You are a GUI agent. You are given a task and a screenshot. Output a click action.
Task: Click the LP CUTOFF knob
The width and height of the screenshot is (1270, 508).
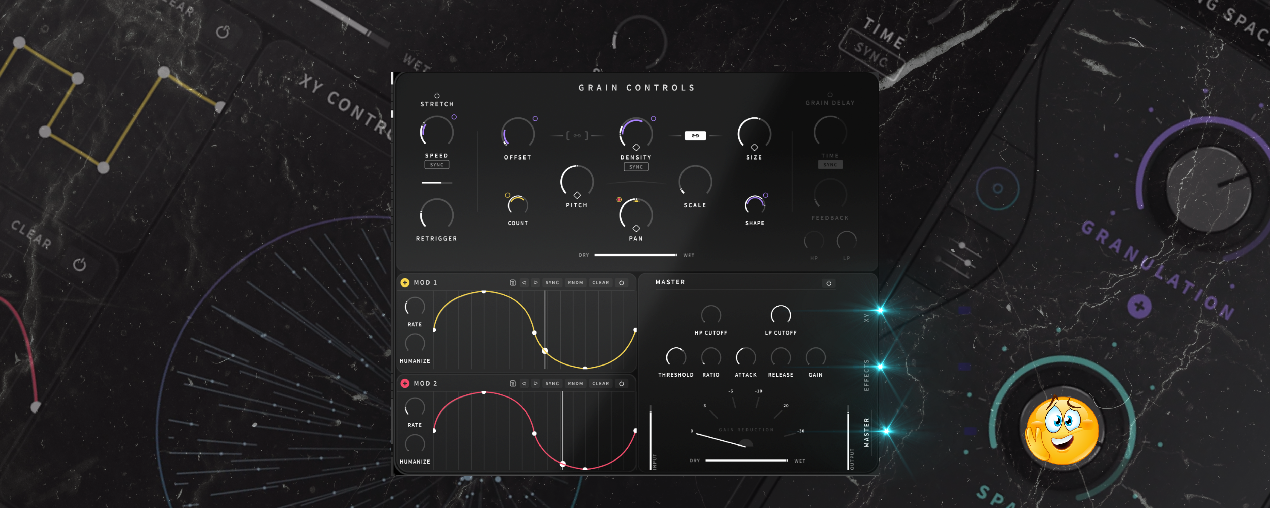781,315
